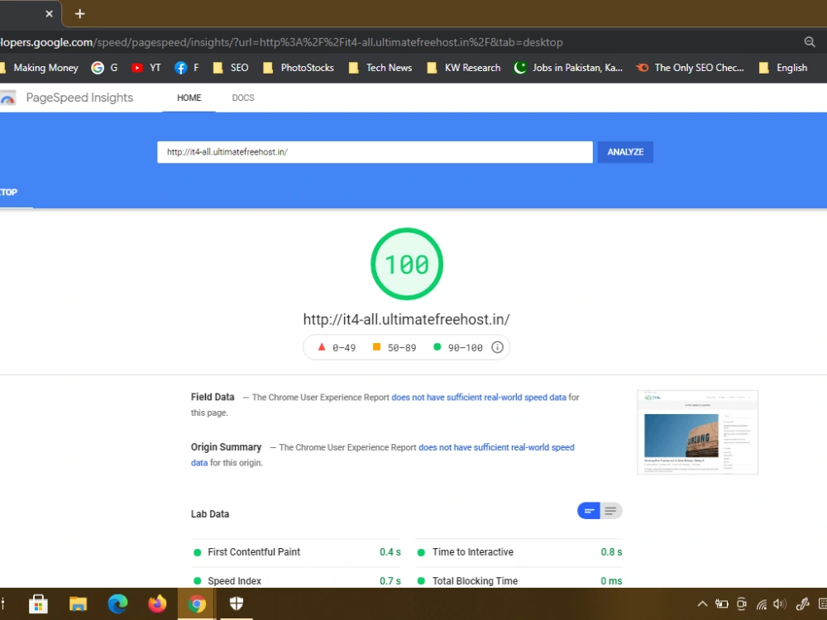Click the battery power tray icon

(x=721, y=604)
